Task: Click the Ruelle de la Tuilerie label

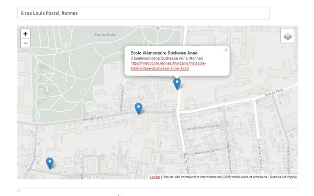Action: [x=203, y=127]
